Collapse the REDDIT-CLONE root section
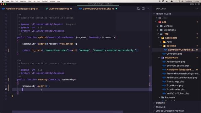The height and width of the screenshot is (113, 201). tap(154, 14)
